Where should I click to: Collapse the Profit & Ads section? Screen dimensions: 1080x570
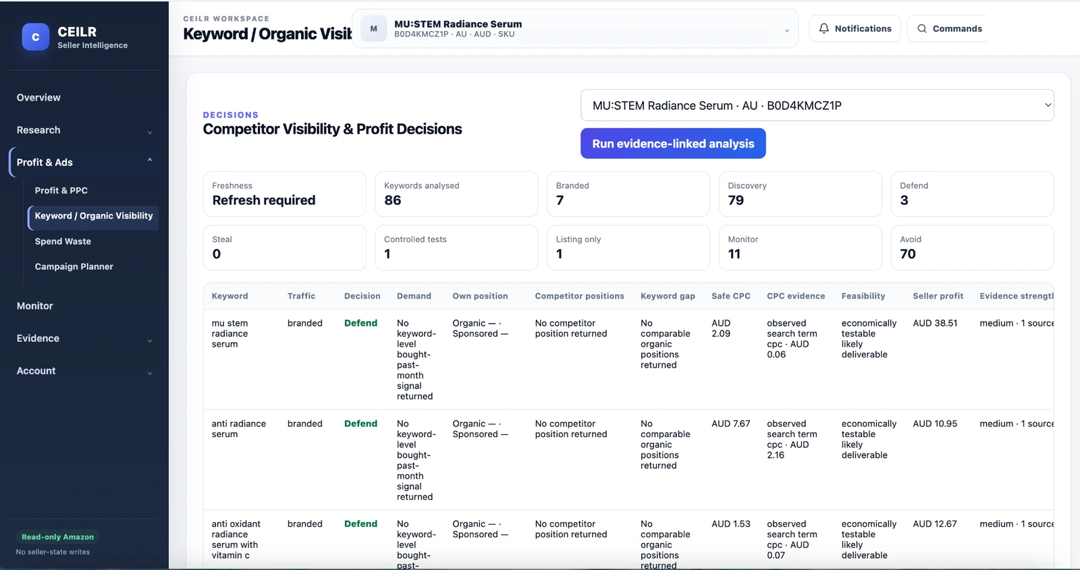point(84,163)
